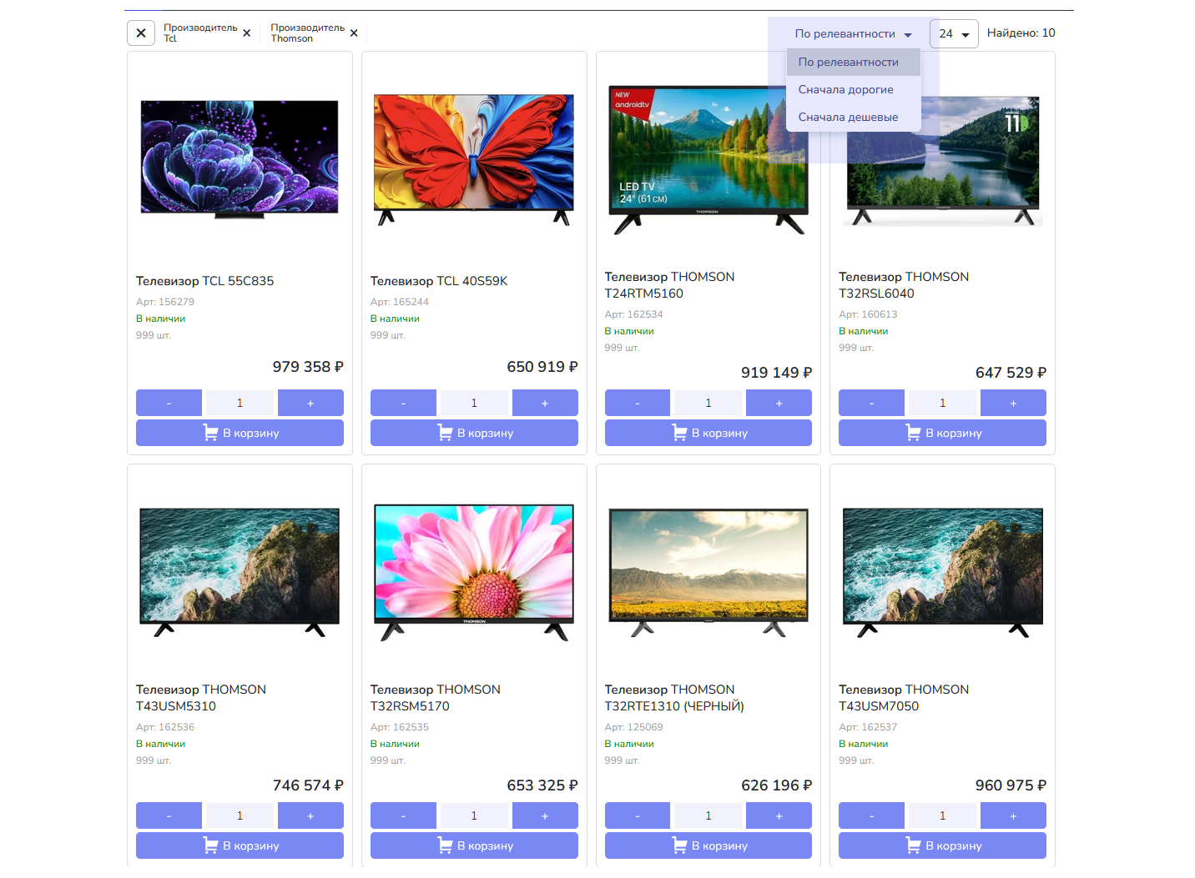Viewport: 1195px width, 878px height.
Task: Open THOMSON T32RSM5170 product title link
Action: 435,698
